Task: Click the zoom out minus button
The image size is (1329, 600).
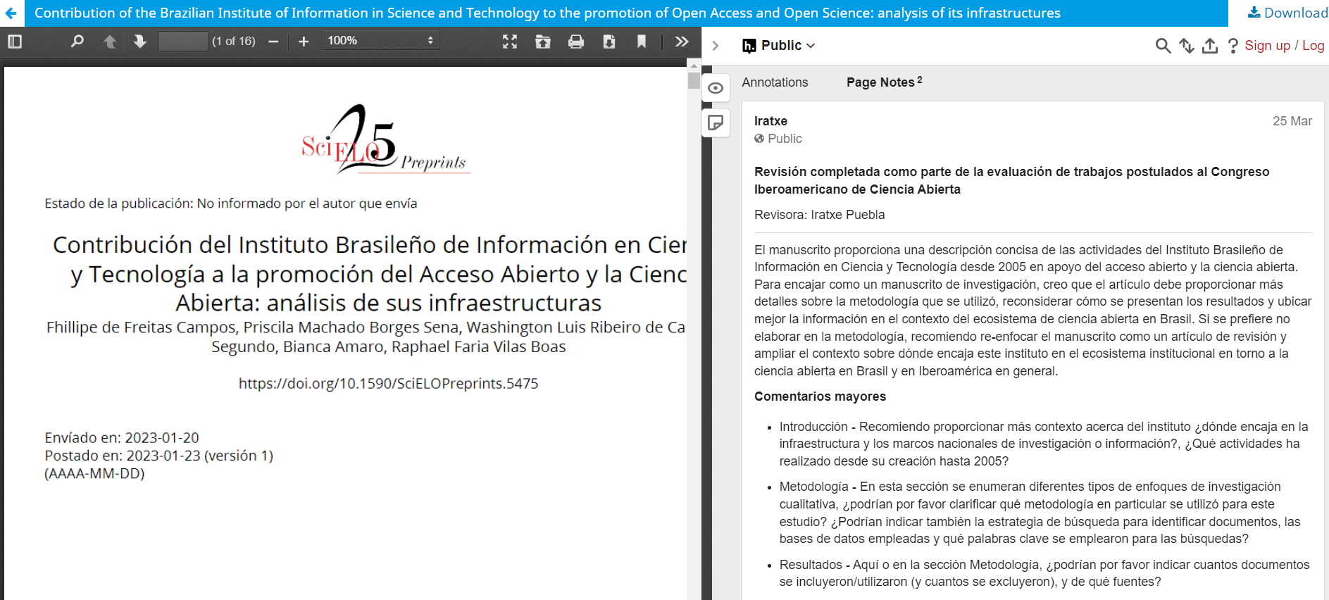Action: click(273, 42)
